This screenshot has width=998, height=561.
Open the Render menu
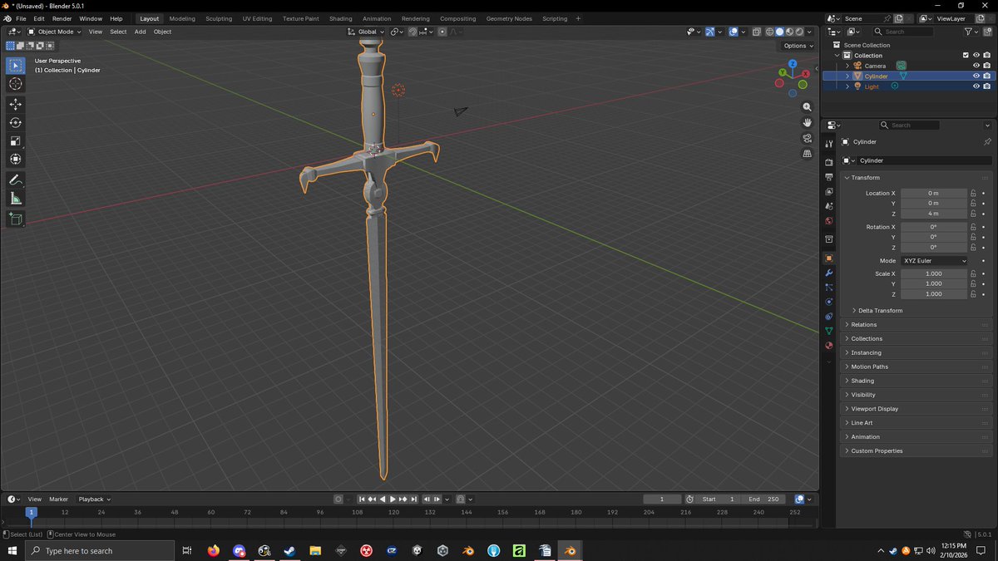(x=62, y=18)
